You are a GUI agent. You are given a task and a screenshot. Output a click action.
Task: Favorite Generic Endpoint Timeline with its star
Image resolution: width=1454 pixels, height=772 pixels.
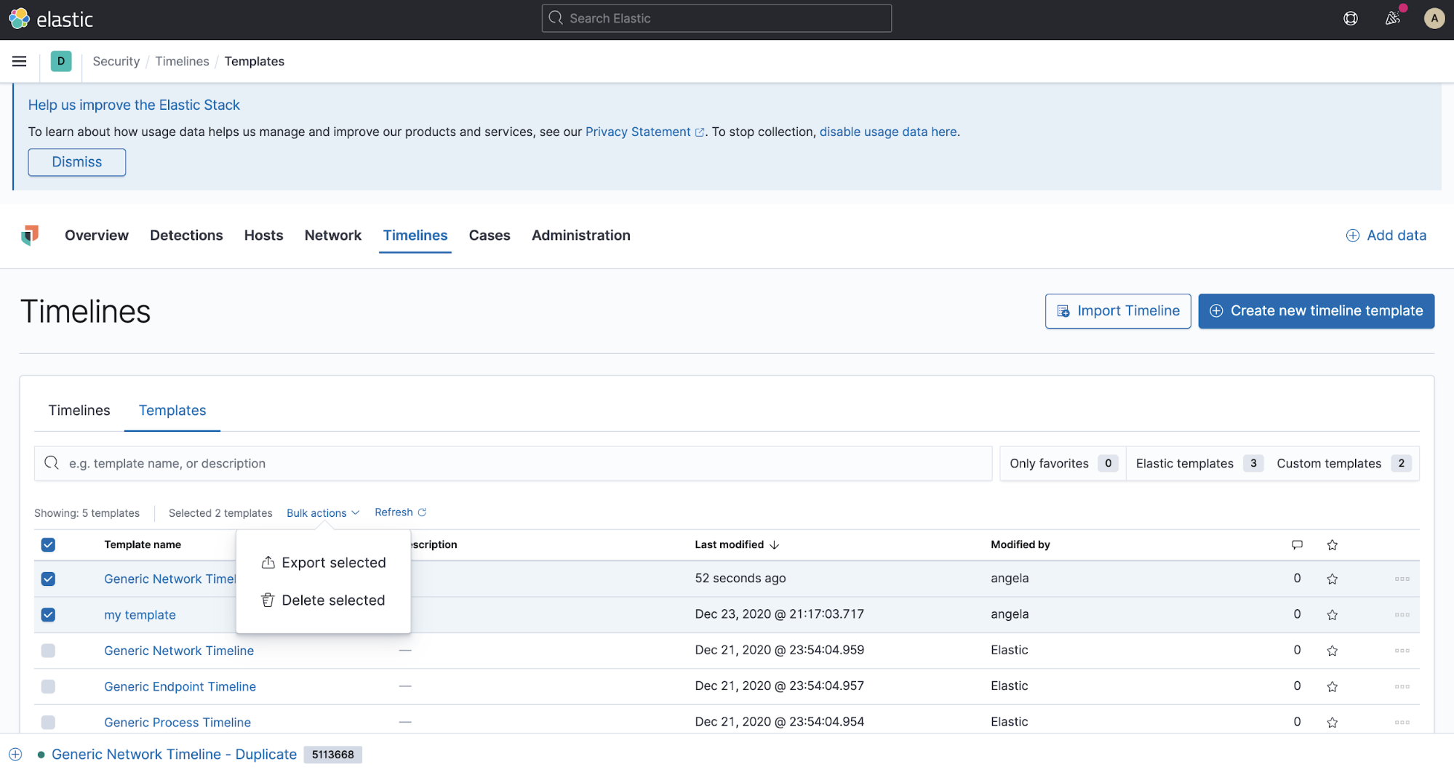(1333, 686)
